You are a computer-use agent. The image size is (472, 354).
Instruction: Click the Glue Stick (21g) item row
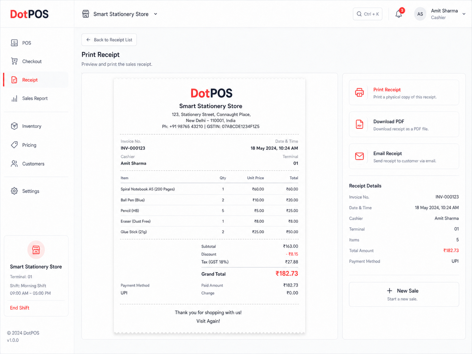209,232
